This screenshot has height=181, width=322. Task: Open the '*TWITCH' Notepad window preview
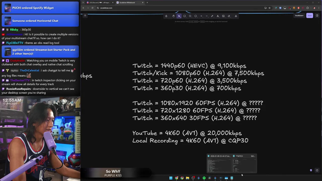click(244, 164)
